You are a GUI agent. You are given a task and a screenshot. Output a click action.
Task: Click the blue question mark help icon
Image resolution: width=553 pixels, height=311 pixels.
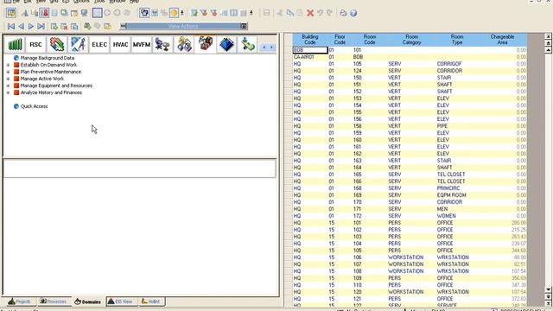pyautogui.click(x=353, y=13)
